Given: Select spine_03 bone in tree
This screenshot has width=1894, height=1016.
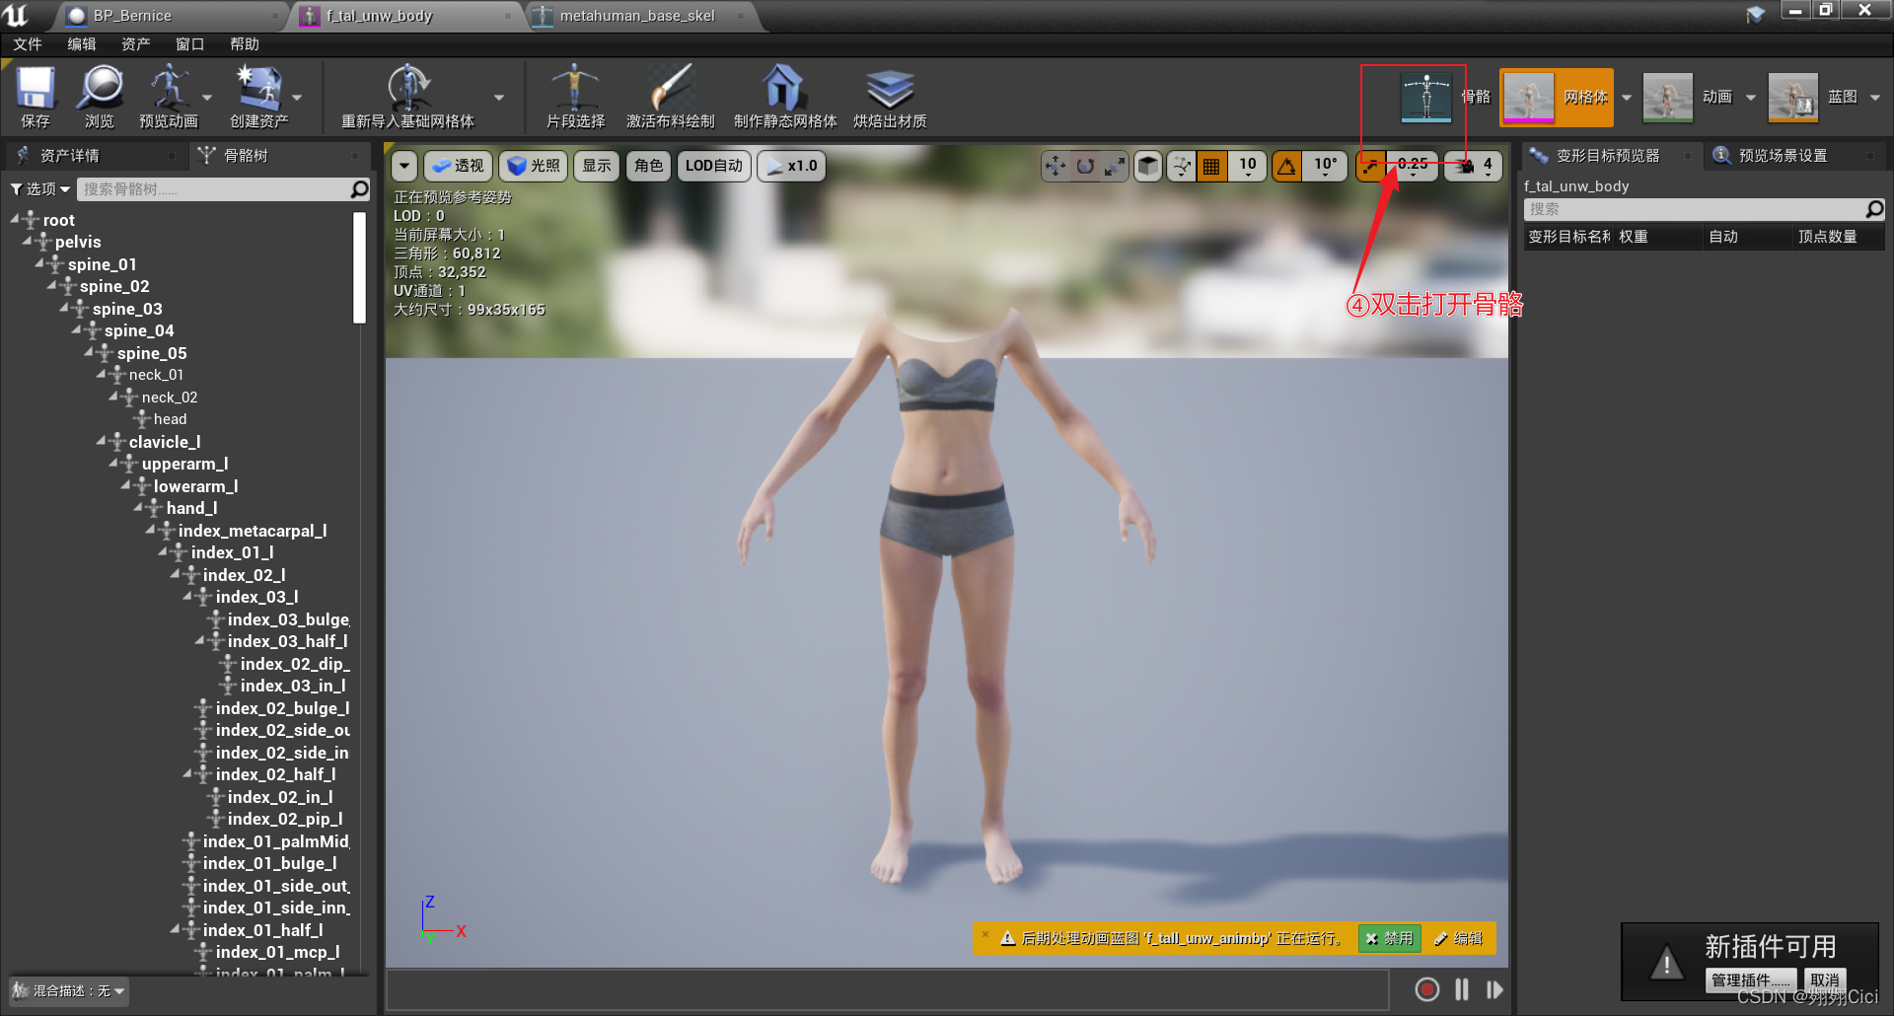Looking at the screenshot, I should point(127,309).
